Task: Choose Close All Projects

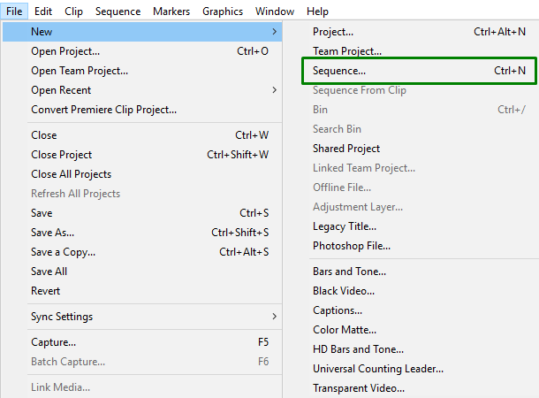Action: click(142, 174)
